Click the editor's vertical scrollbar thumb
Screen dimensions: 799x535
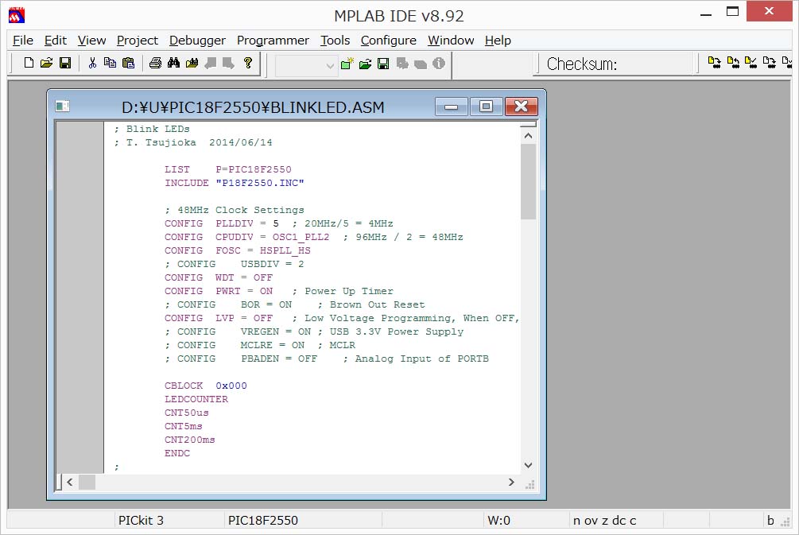(529, 181)
